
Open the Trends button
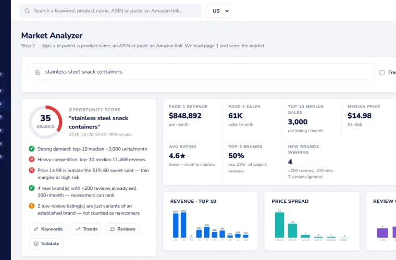86,229
